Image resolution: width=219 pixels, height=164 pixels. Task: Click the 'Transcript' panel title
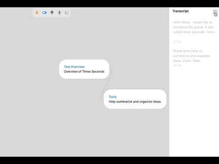[181, 11]
